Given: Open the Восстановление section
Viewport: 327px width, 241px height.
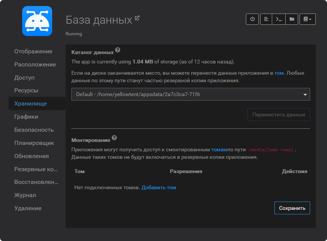Looking at the screenshot, I should [x=36, y=182].
